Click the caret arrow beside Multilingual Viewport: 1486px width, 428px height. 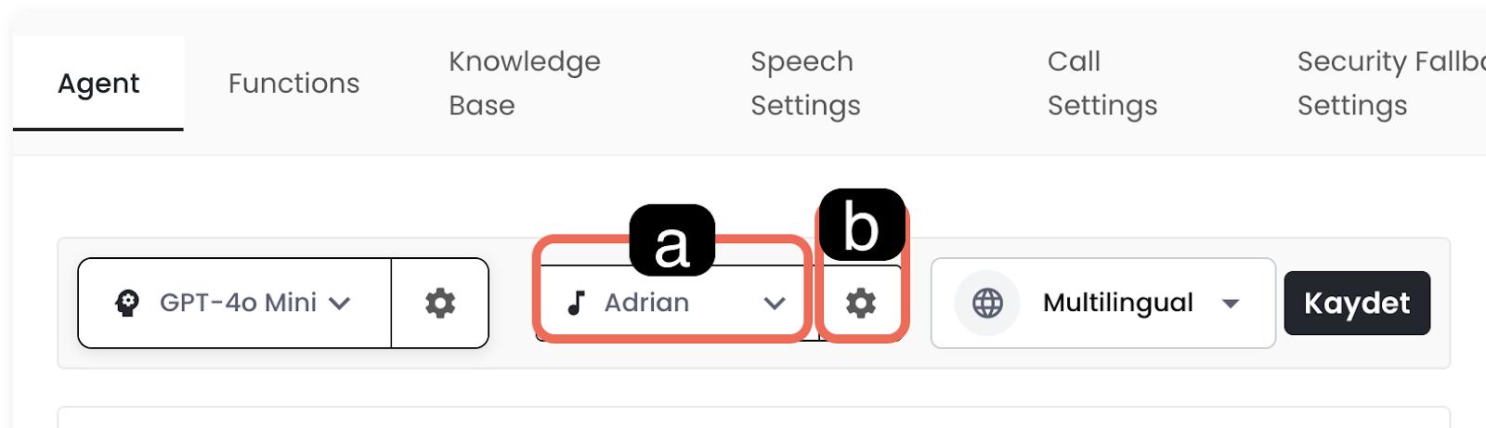tap(1231, 304)
